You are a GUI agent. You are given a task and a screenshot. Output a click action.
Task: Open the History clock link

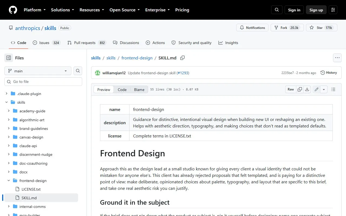329,73
